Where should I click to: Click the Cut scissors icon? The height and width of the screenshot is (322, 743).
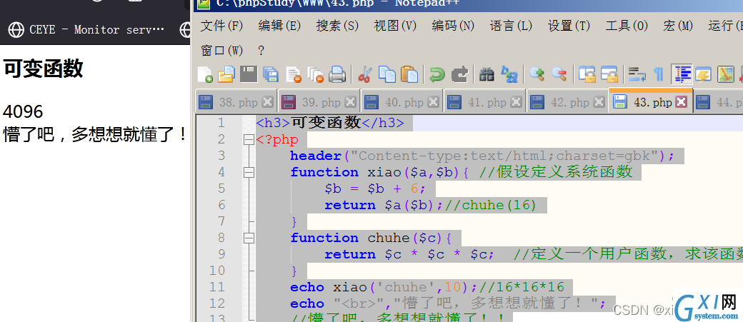[364, 74]
